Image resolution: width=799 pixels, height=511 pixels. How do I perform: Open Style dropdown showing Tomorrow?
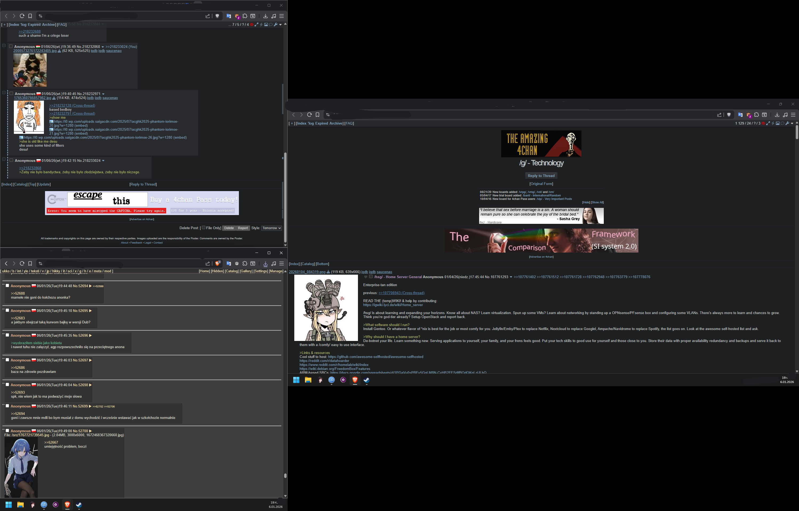pos(272,228)
